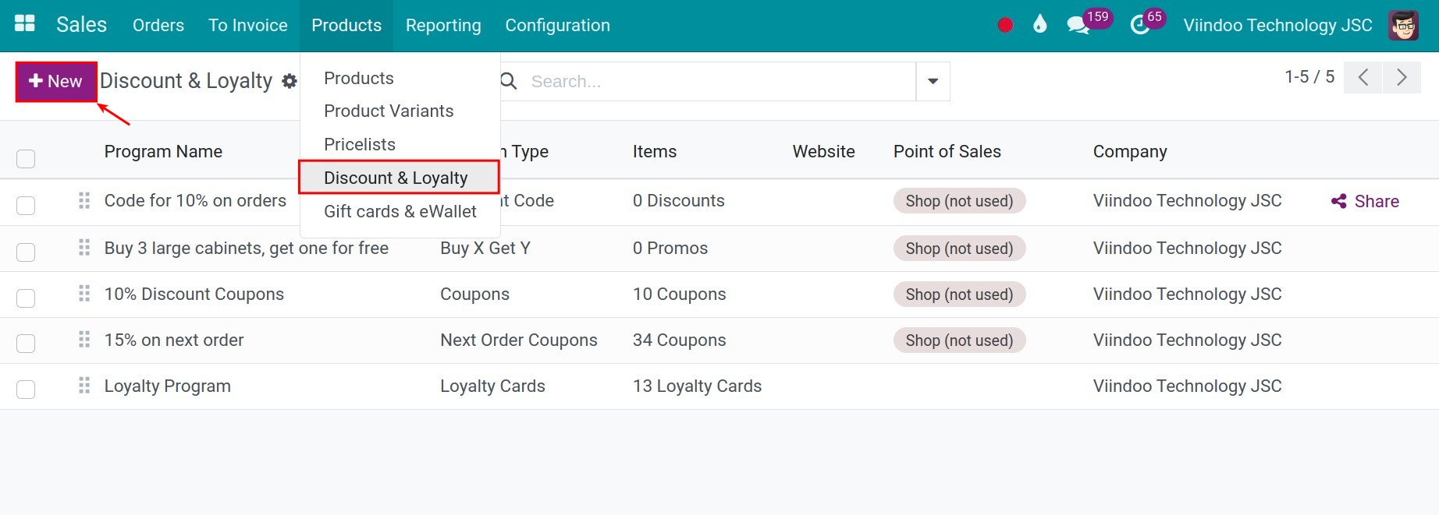Select the 15% on next order checkbox
This screenshot has width=1439, height=515.
tap(26, 343)
